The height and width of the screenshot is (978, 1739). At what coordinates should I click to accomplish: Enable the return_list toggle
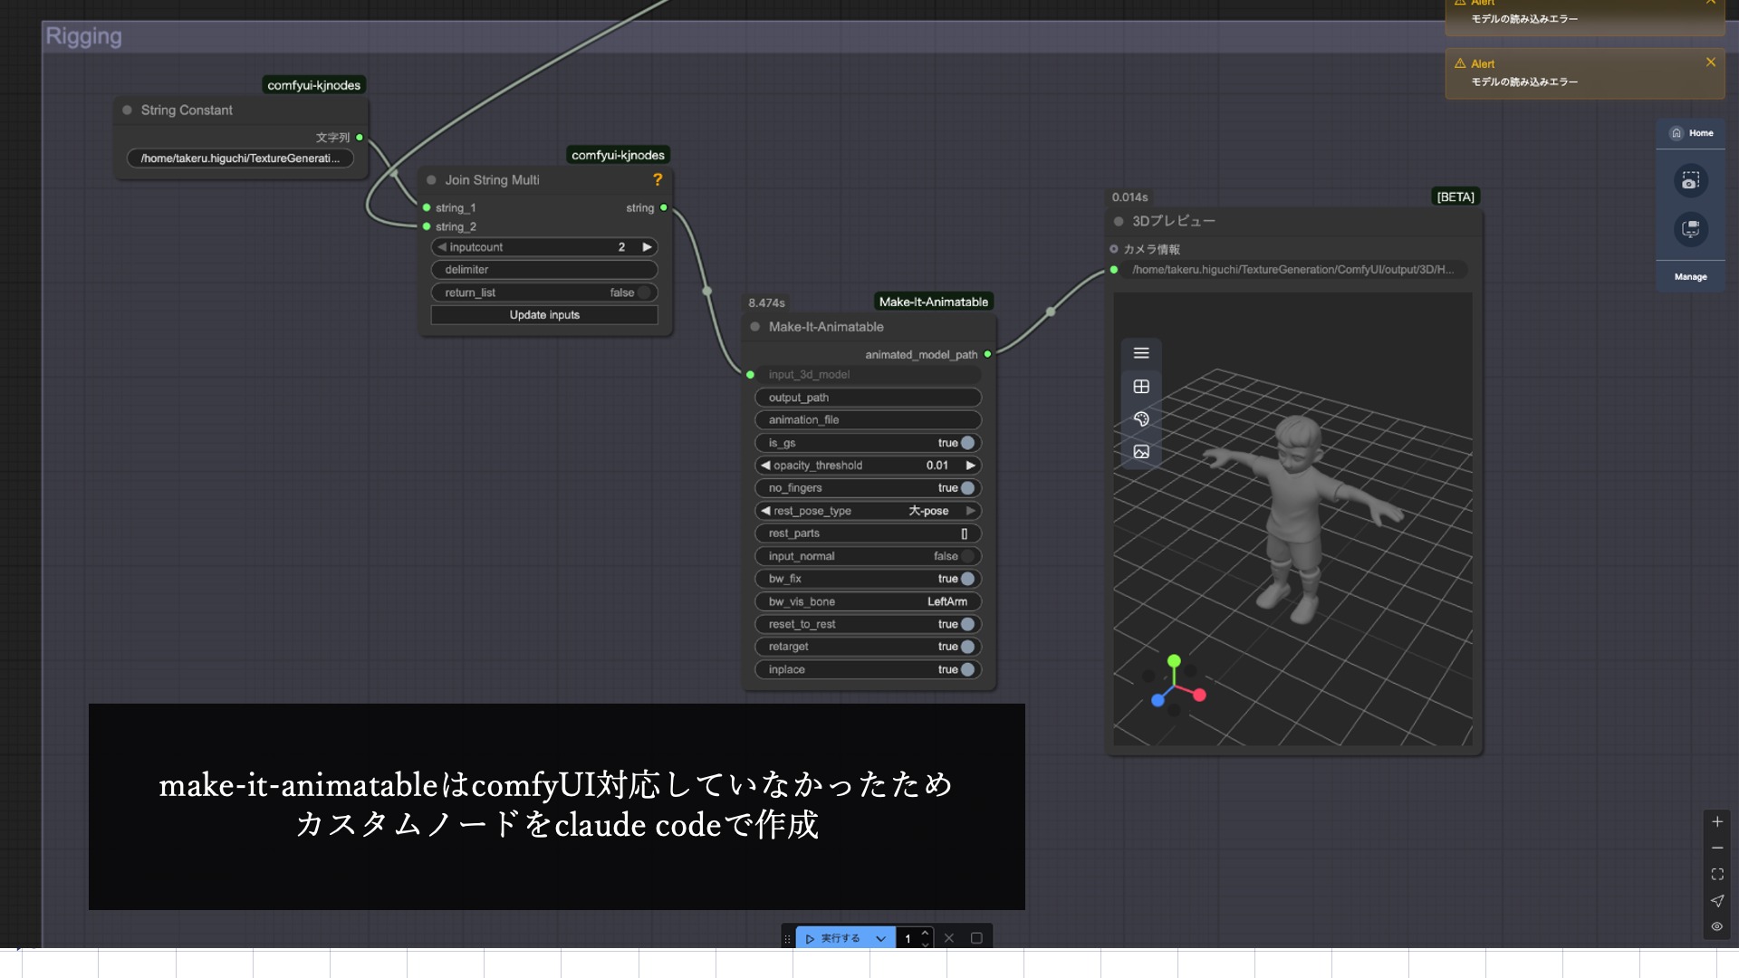pos(644,292)
